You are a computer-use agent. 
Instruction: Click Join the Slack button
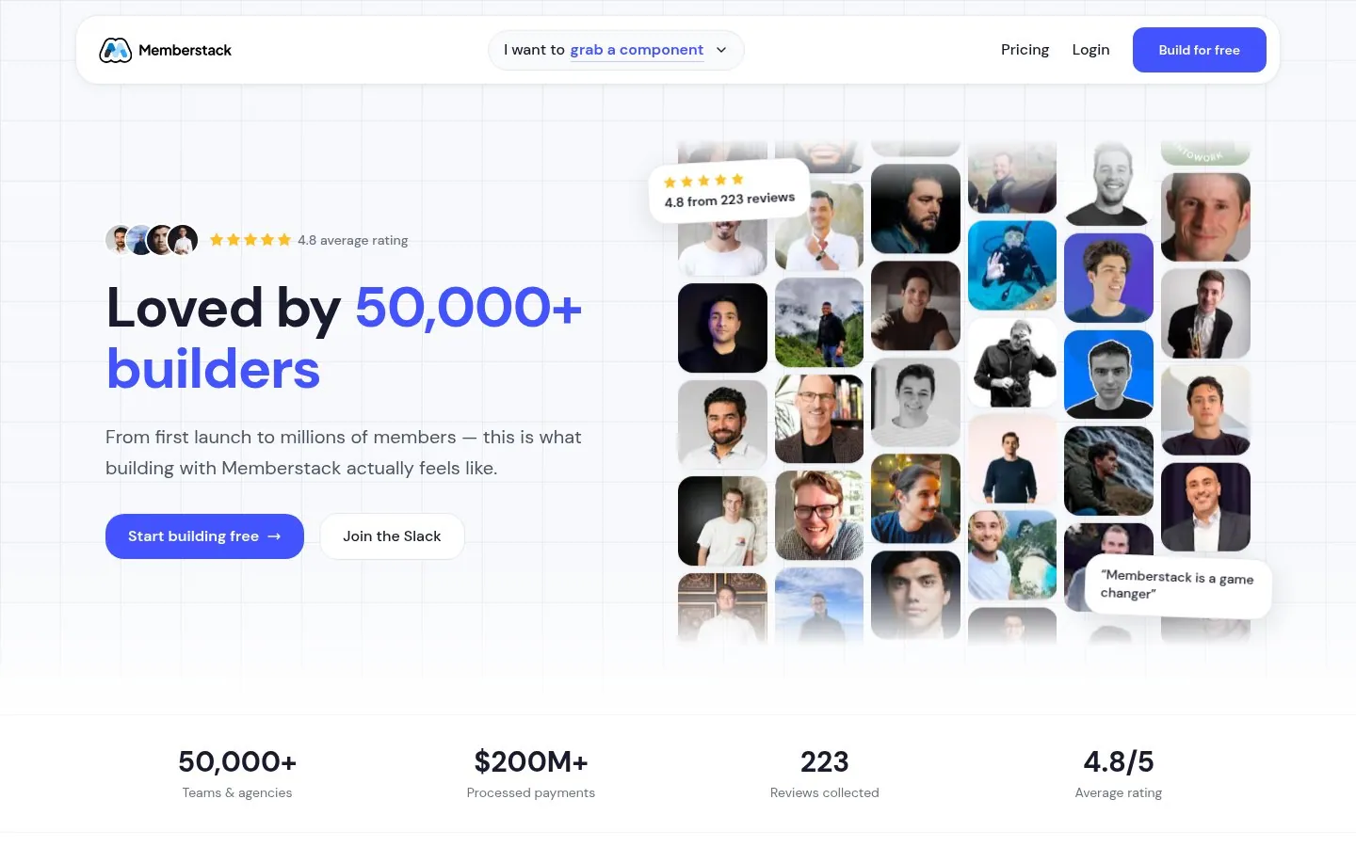coord(392,536)
